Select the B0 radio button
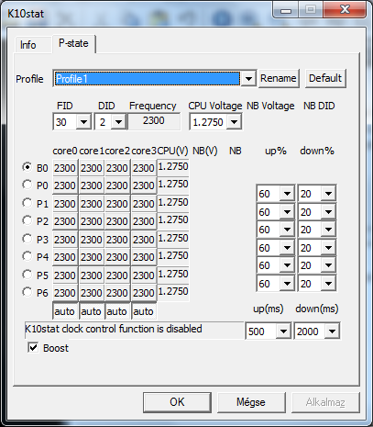Image resolution: width=373 pixels, height=427 pixels. [x=27, y=167]
